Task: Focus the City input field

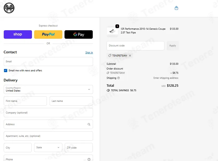Action: pyautogui.click(x=18, y=147)
